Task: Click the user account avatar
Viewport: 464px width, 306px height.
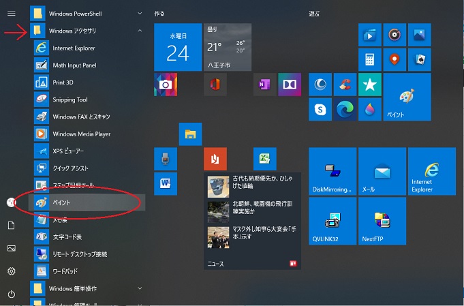Action: pos(11,202)
